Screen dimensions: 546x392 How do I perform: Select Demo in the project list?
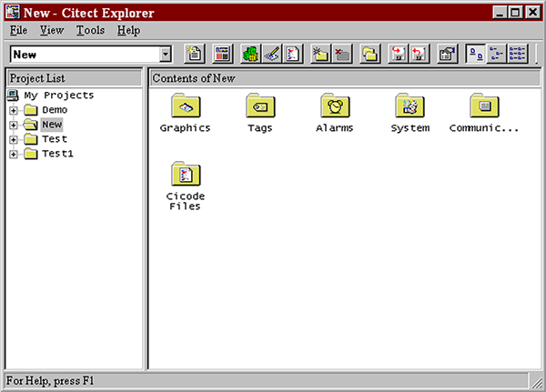click(55, 110)
